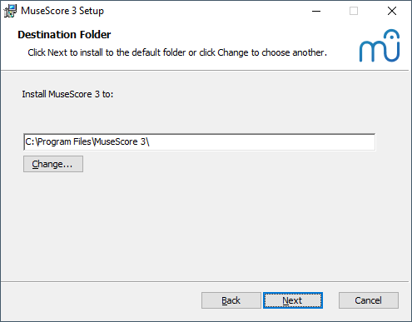
Task: Focus the destination path input field
Action: click(200, 142)
